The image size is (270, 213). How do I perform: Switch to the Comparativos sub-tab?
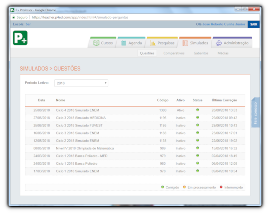[174, 53]
